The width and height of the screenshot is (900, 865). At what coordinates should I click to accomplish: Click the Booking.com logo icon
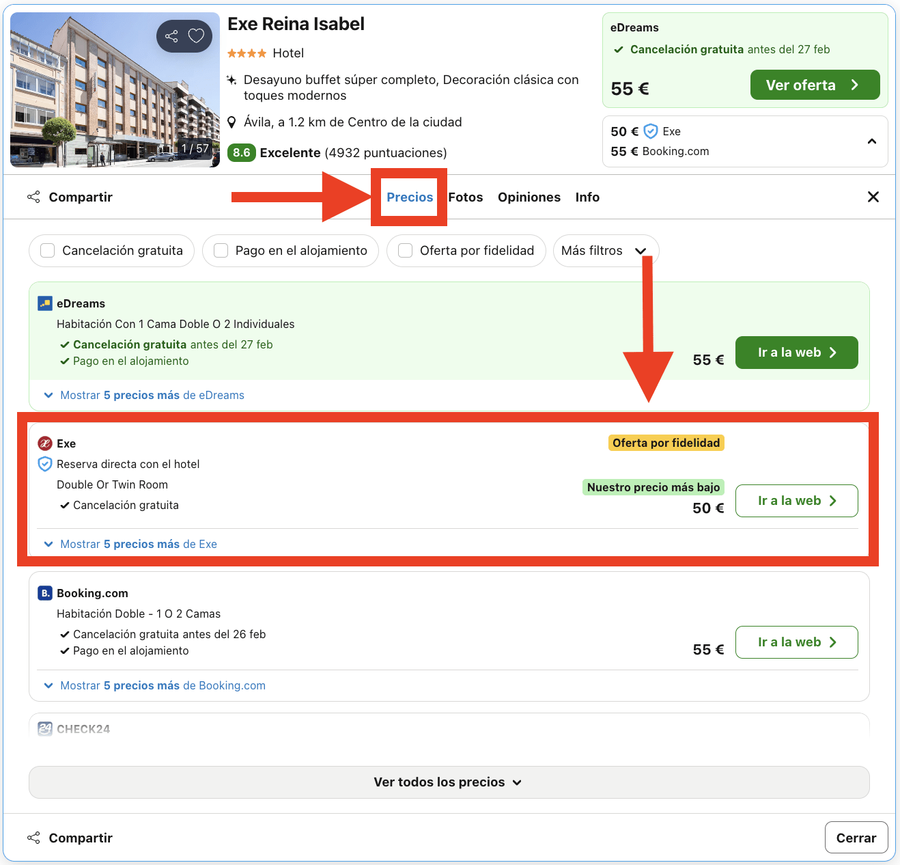pyautogui.click(x=45, y=593)
